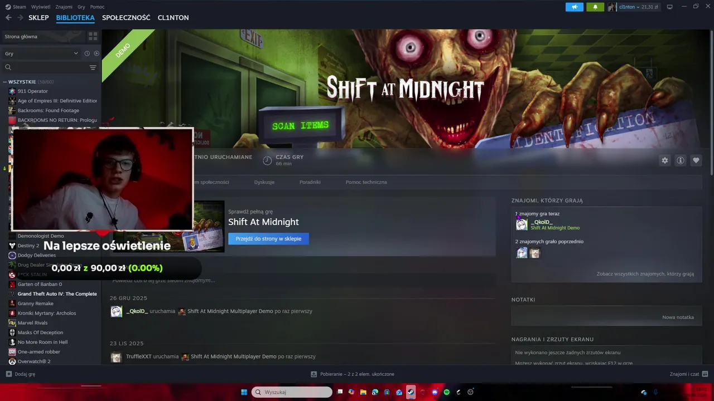714x401 pixels.
Task: Go back with the left arrow
Action: (8, 17)
